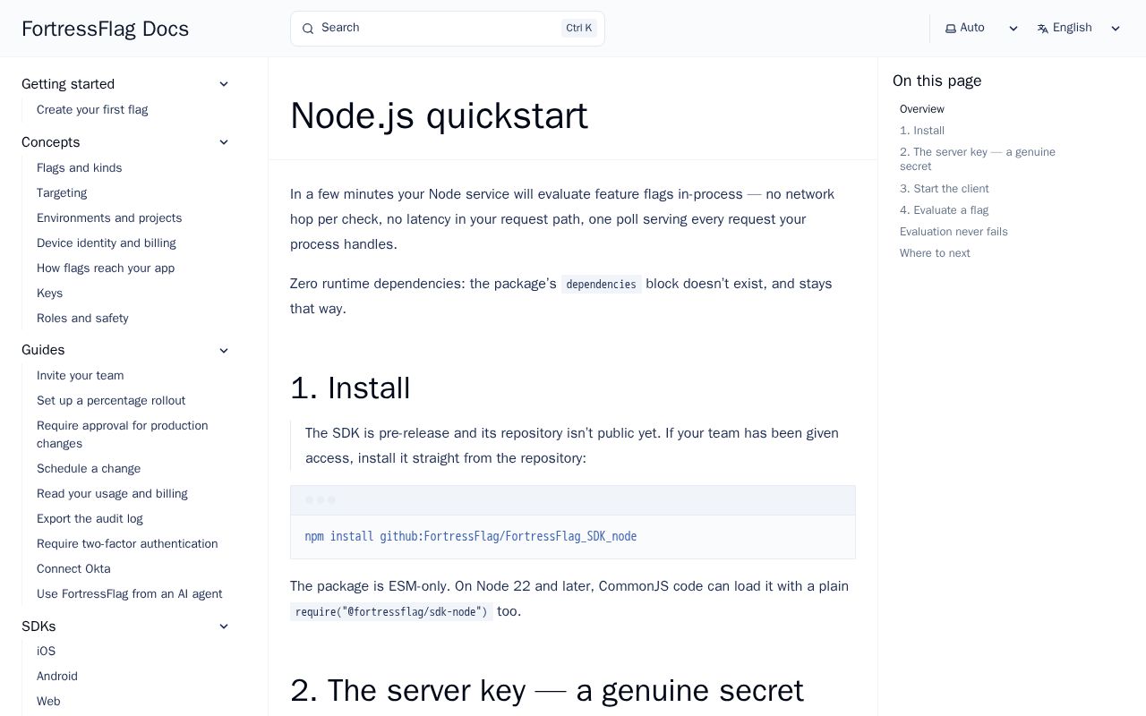Open the English language dropdown
Screen dimensions: 1146x716
(1079, 29)
